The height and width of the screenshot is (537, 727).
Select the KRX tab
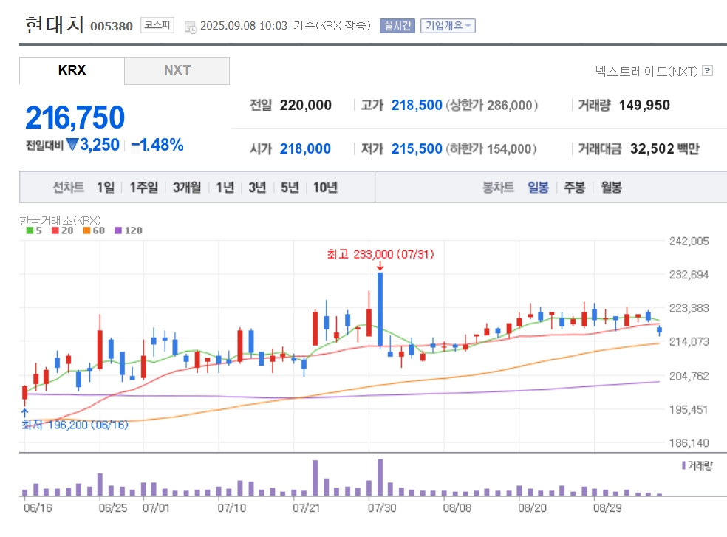72,70
